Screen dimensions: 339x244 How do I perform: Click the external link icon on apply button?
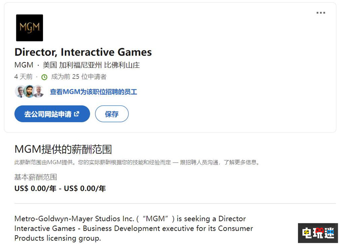(77, 114)
